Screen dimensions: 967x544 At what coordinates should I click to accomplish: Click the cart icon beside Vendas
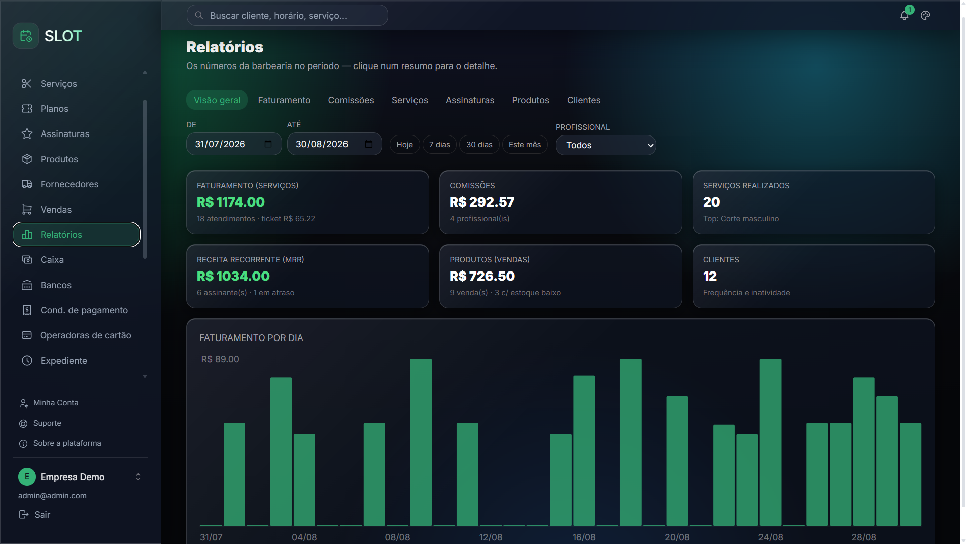[x=27, y=209]
